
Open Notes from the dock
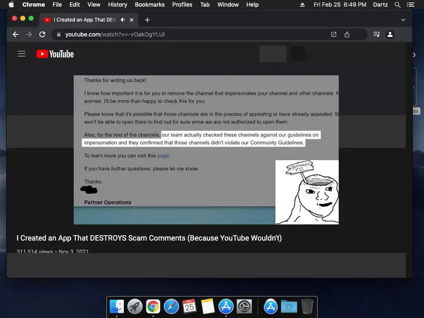click(x=208, y=307)
